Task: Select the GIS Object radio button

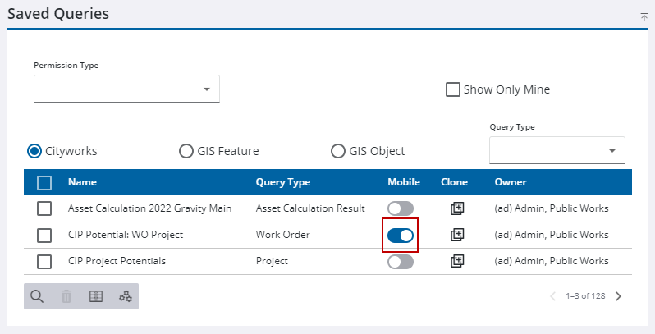Action: click(x=338, y=151)
